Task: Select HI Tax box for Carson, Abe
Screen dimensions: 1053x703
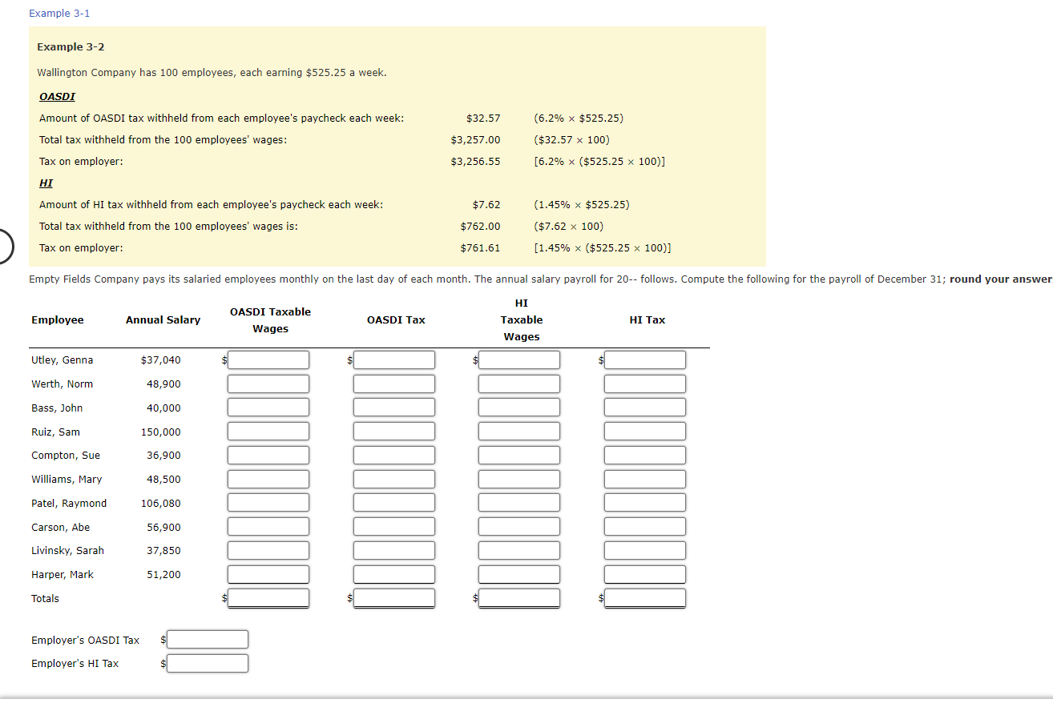Action: [x=645, y=527]
